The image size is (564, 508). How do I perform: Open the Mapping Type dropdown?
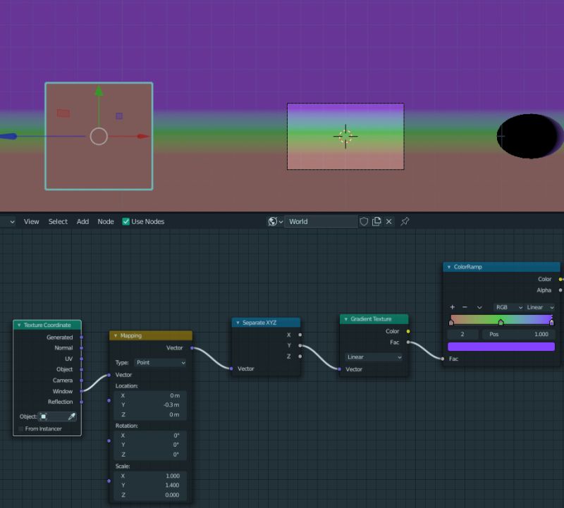pyautogui.click(x=160, y=362)
